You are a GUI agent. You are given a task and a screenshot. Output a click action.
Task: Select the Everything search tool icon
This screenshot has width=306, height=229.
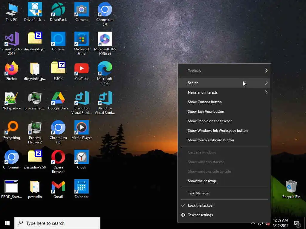click(x=12, y=130)
